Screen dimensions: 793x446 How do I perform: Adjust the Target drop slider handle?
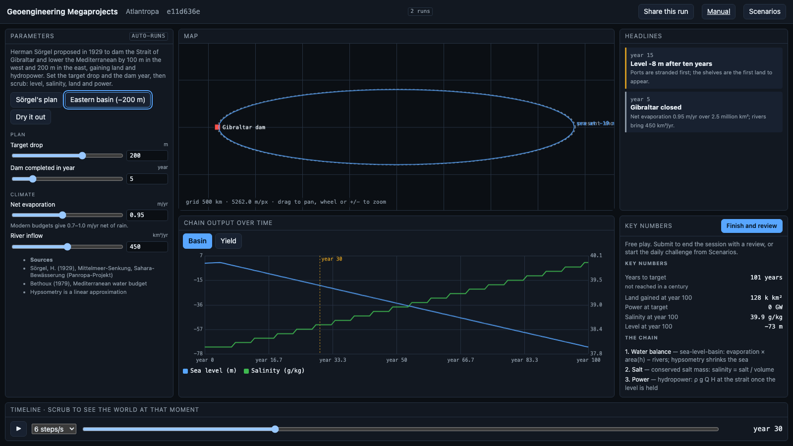pos(82,156)
